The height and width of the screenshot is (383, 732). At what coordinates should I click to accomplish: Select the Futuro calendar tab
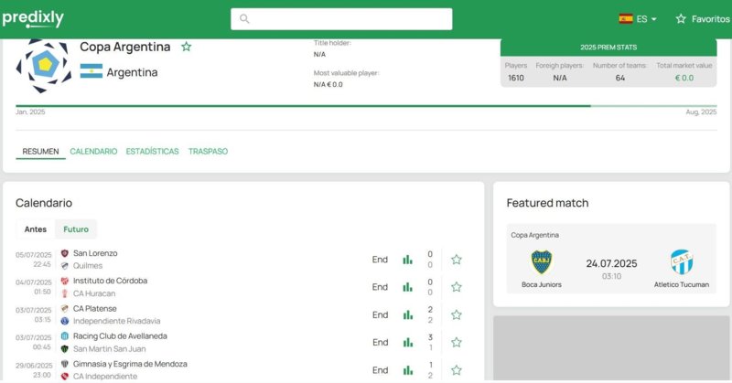(76, 229)
